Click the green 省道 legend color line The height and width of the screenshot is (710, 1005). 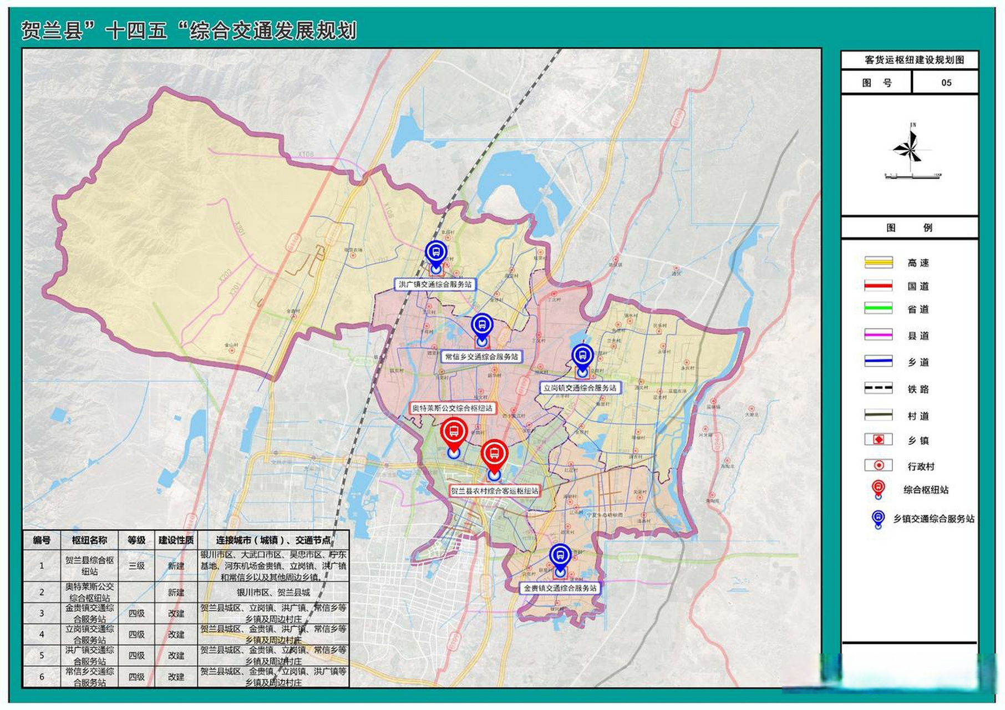(x=879, y=308)
